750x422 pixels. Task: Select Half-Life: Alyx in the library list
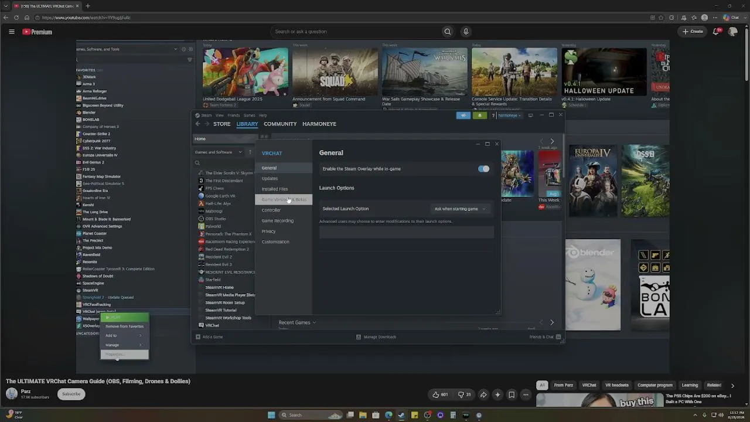(x=218, y=203)
